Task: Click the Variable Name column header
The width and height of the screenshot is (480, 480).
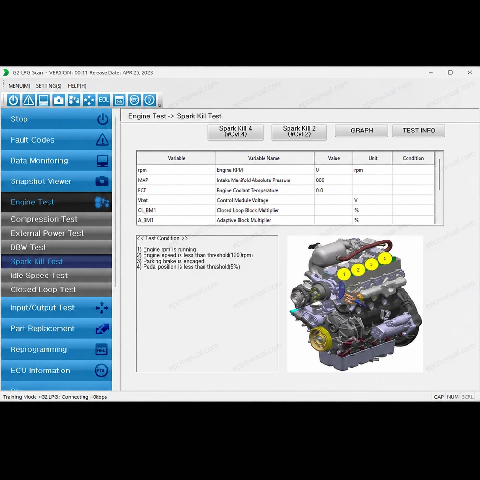Action: (265, 158)
